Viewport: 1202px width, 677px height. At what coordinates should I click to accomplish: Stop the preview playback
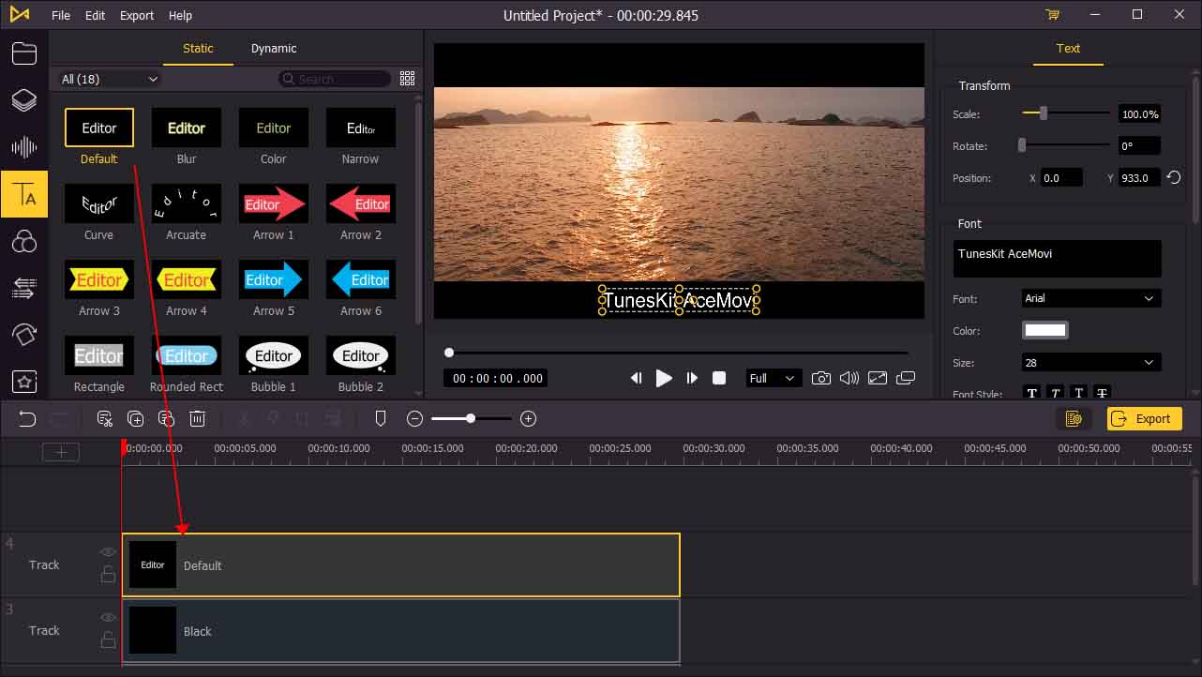719,378
